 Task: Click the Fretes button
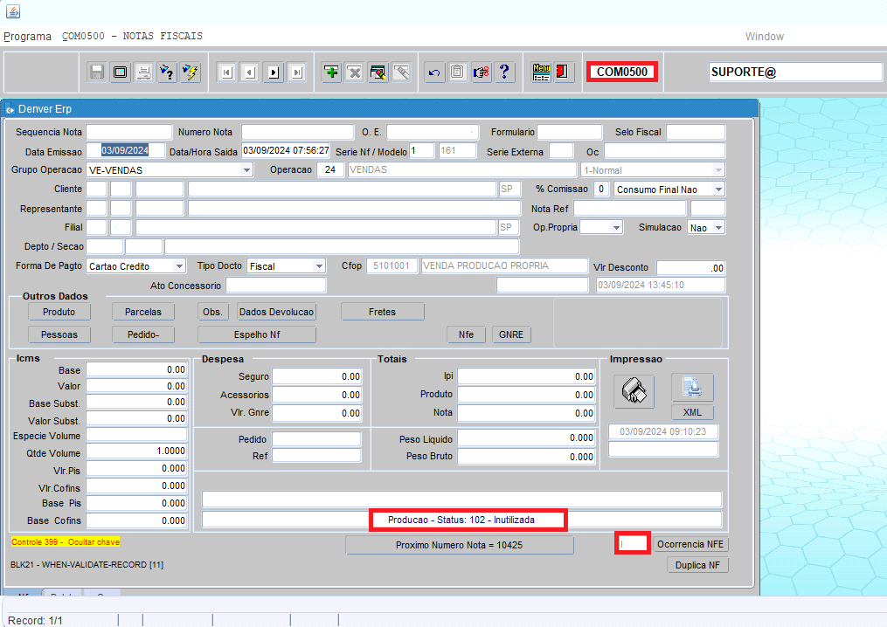383,312
